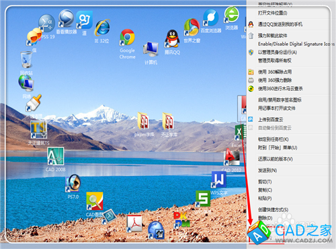Select 附到「开始」菜单(U)
The image size is (336, 249).
(278, 147)
